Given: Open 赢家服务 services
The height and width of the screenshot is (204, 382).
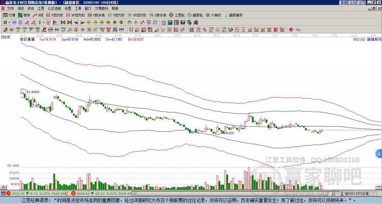Looking at the screenshot, I should [234, 15].
